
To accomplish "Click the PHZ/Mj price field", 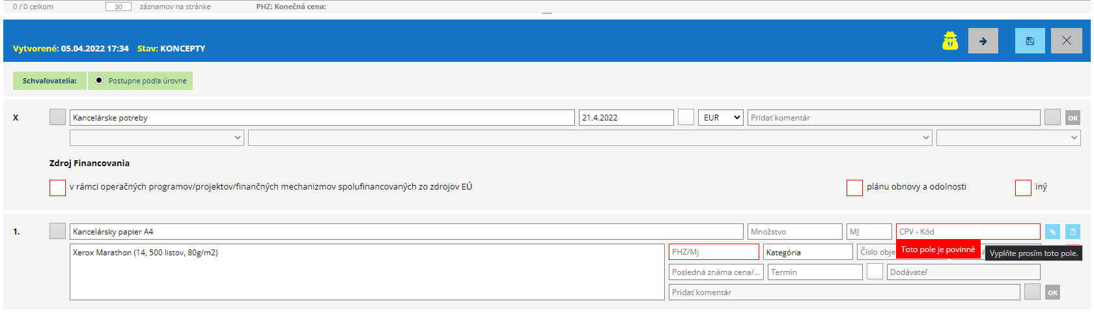I will (x=713, y=252).
